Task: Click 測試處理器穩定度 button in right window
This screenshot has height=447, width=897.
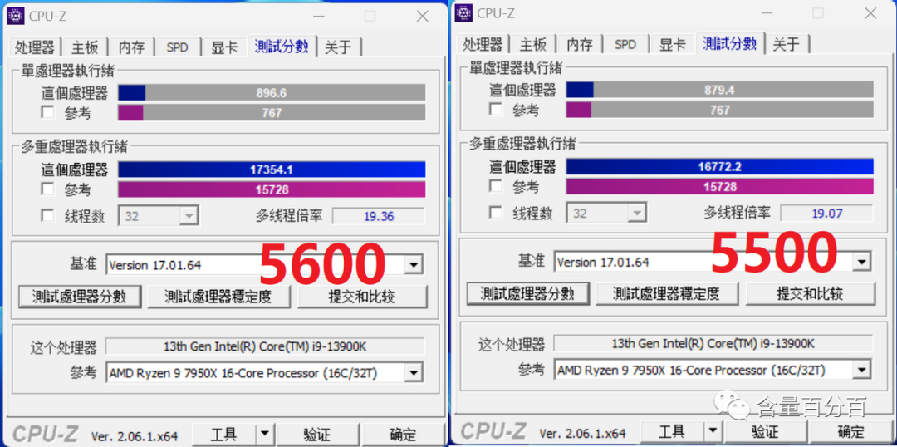Action: point(666,293)
